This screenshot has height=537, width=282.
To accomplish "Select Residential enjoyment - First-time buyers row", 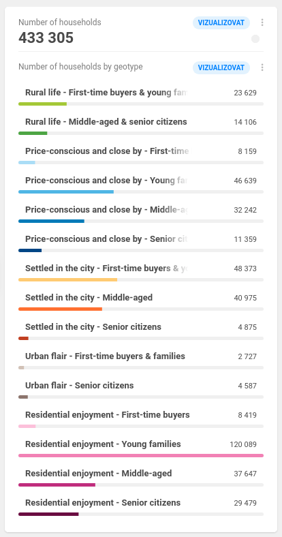I will pyautogui.click(x=141, y=418).
